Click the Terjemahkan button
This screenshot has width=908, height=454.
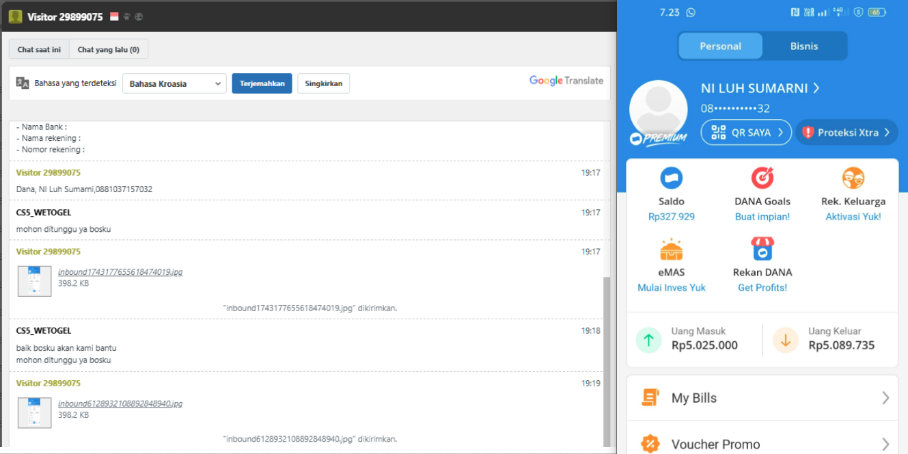pos(262,83)
